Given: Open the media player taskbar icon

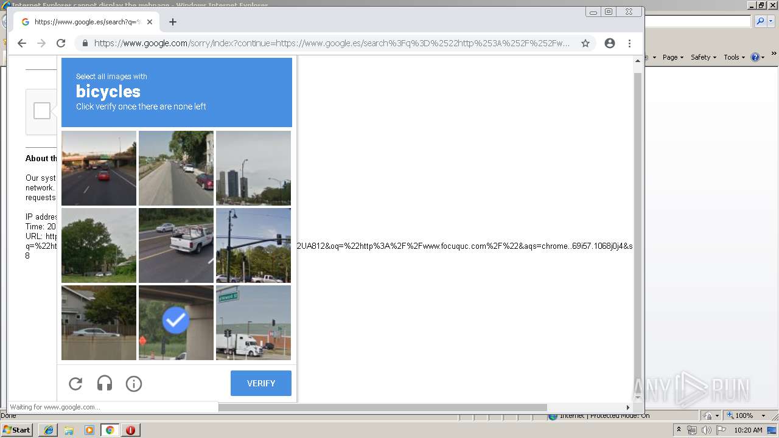Looking at the screenshot, I should click(89, 430).
